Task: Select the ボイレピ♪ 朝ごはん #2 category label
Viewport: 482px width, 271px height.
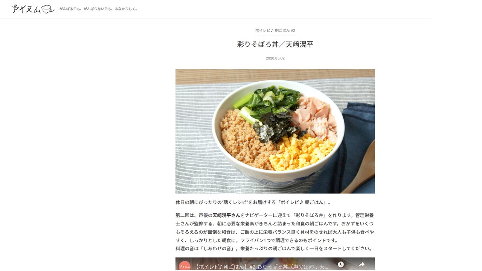Action: point(275,30)
